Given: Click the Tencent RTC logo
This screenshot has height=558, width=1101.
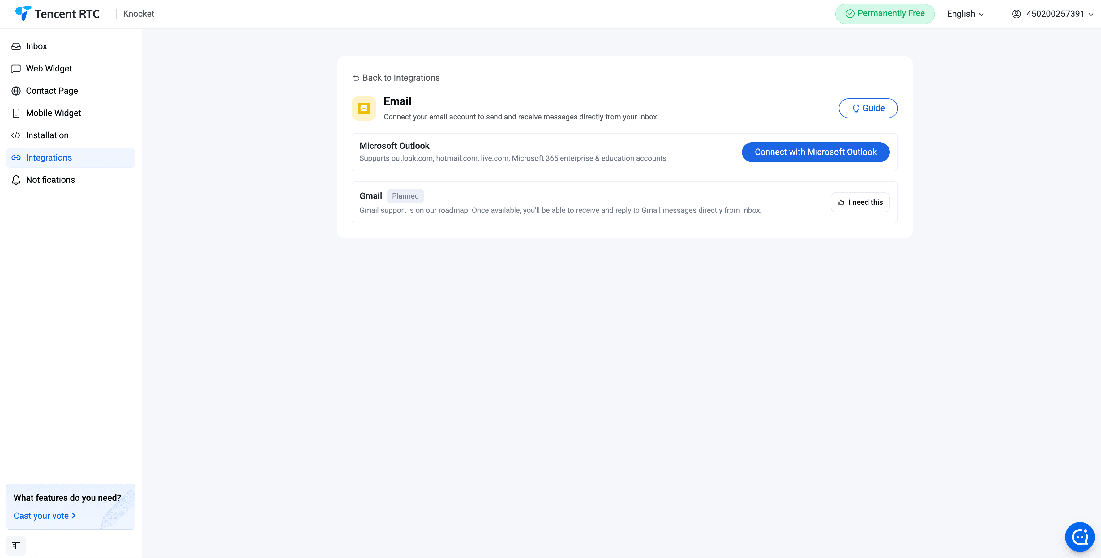Looking at the screenshot, I should click(57, 14).
